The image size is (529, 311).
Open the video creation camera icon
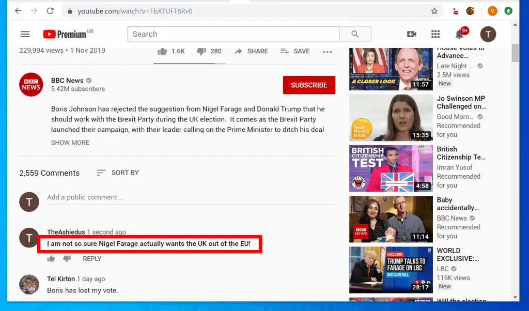(x=411, y=34)
